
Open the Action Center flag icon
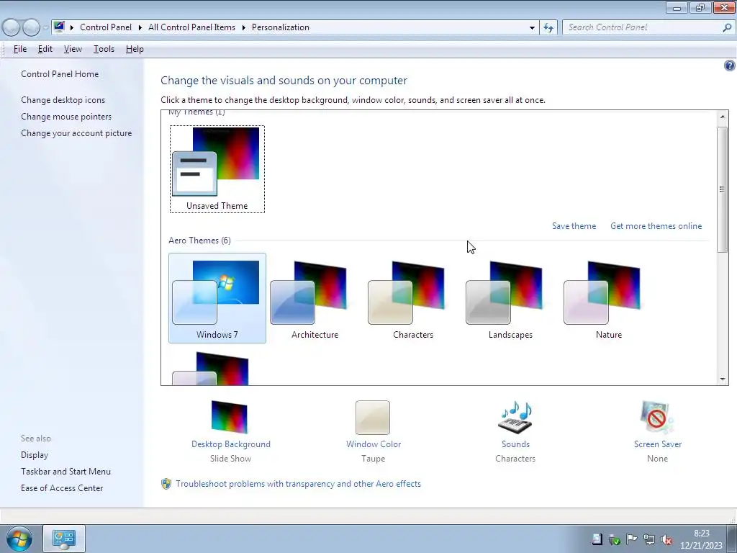632,539
